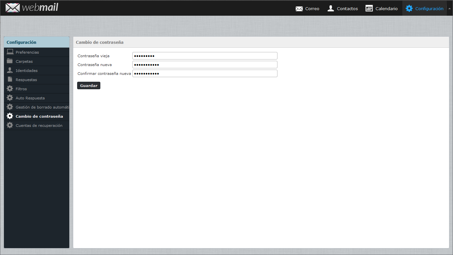The width and height of the screenshot is (453, 255).
Task: Click the webmail logo text
Action: tap(40, 8)
